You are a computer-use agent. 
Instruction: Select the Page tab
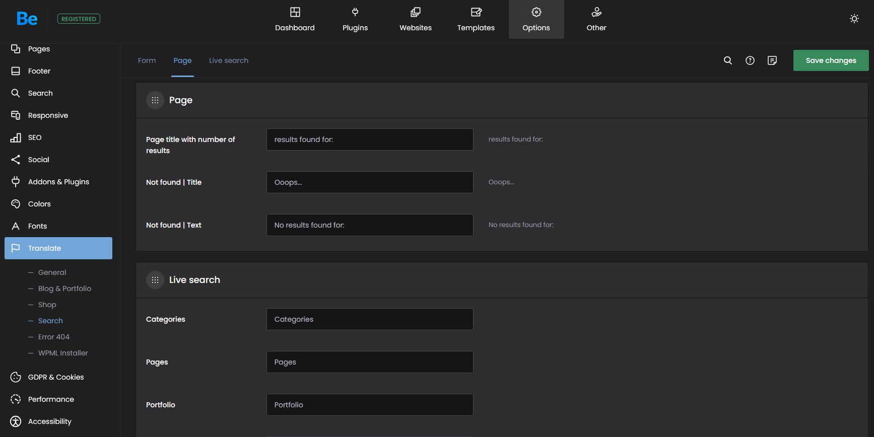point(182,60)
